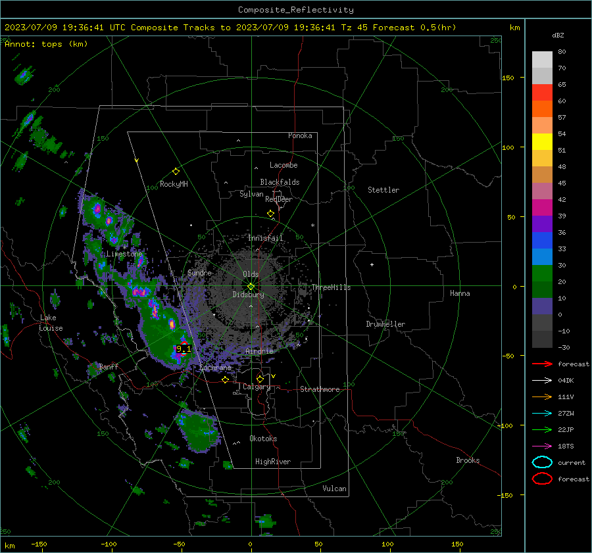
Task: Click the Lake Louise label
Action: point(51,323)
